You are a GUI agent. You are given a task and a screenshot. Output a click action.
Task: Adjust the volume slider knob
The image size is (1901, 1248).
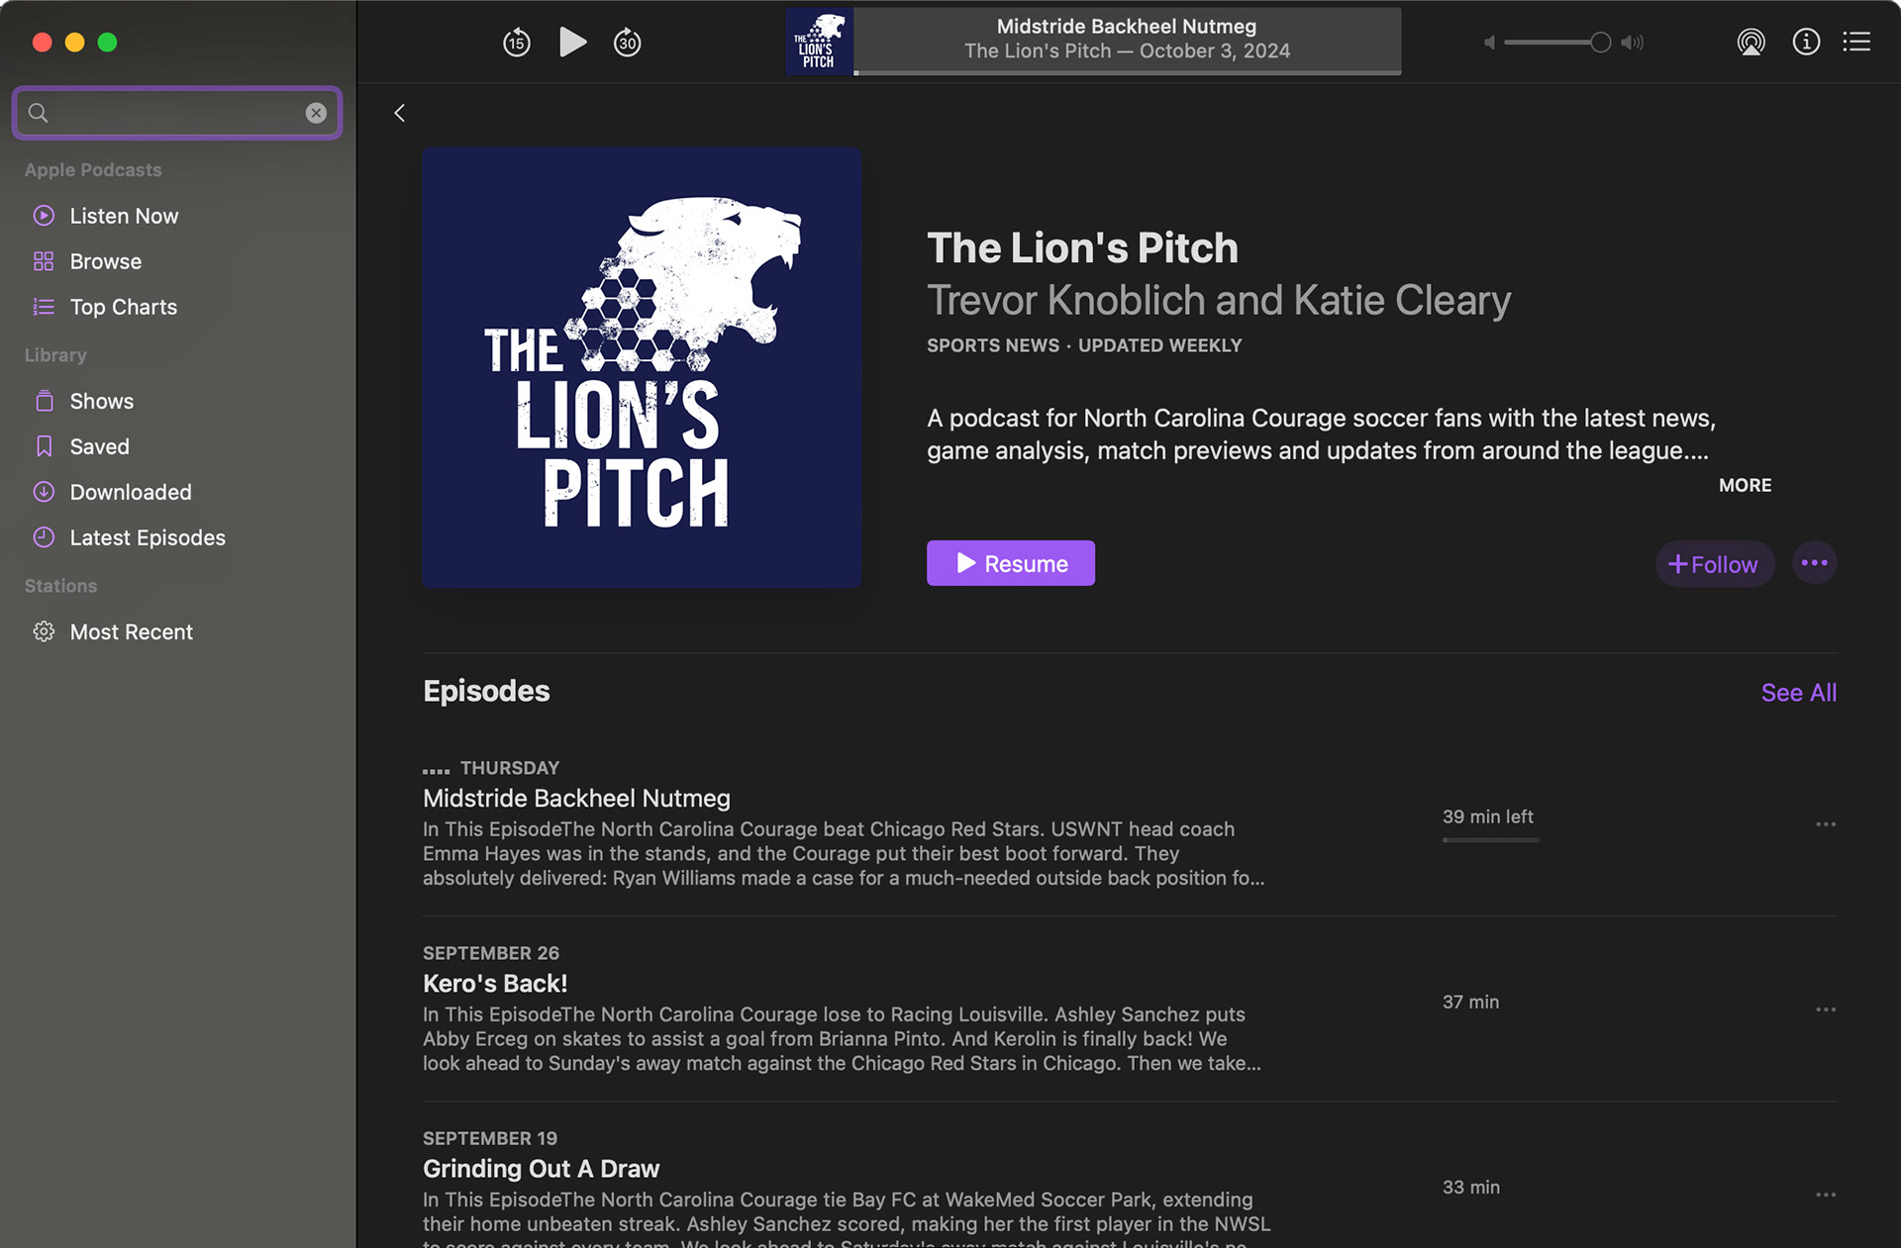[x=1600, y=43]
